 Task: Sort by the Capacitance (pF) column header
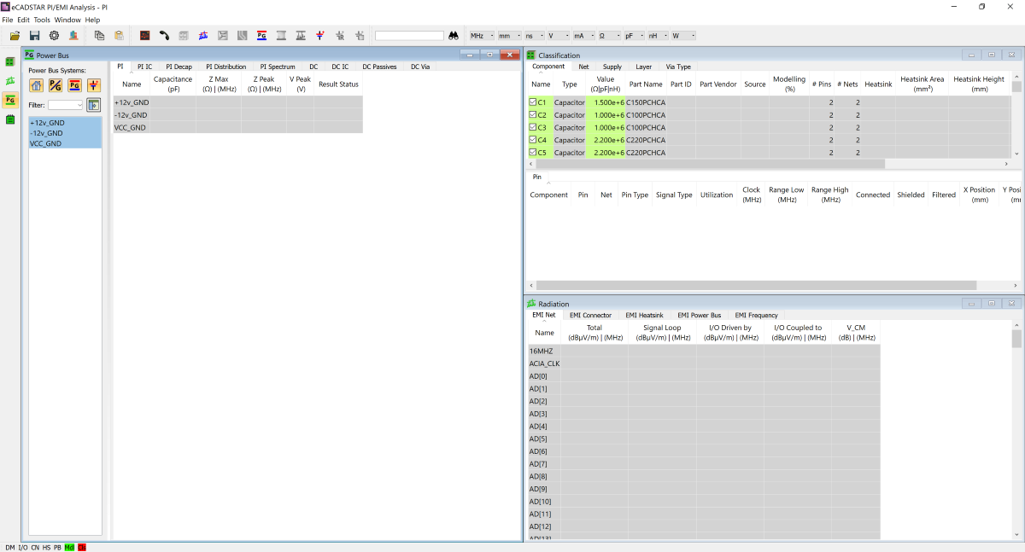pyautogui.click(x=173, y=84)
